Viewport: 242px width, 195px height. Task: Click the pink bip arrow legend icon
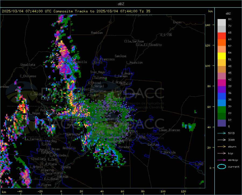[x=222, y=153]
